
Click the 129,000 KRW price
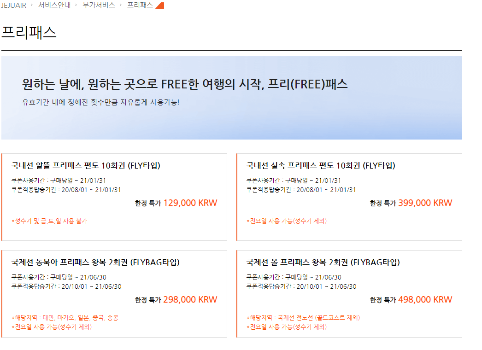point(190,203)
